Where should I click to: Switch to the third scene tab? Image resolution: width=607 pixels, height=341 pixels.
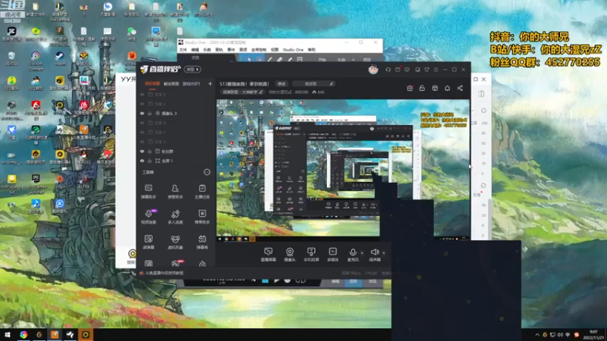[191, 83]
